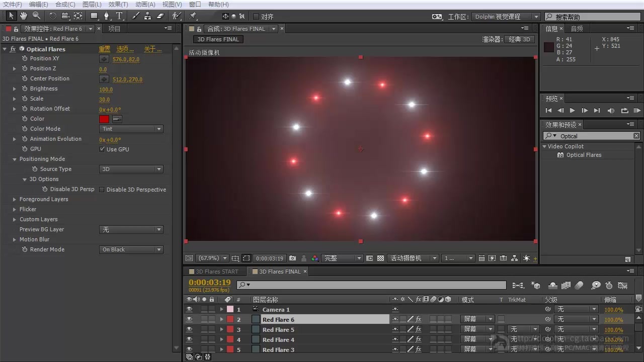Screen dimensions: 644x362
Task: Select the Selection arrow tool
Action: [x=11, y=16]
